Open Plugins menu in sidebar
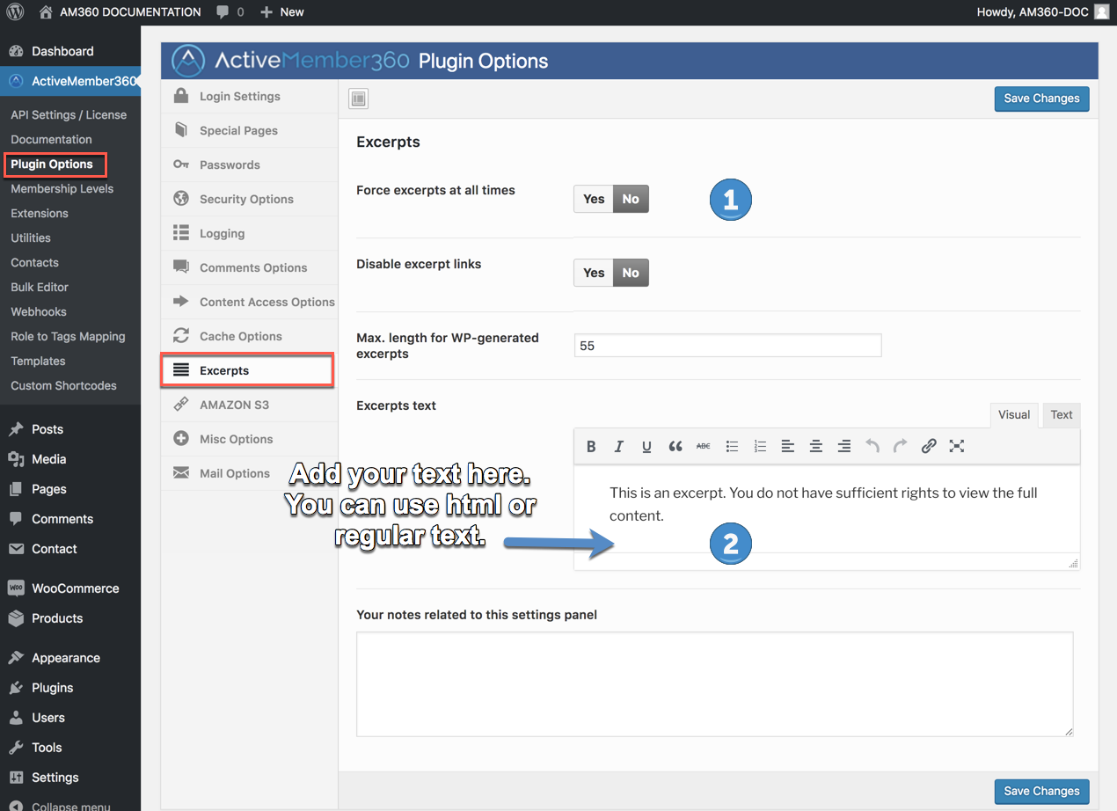Image resolution: width=1117 pixels, height=811 pixels. click(53, 688)
